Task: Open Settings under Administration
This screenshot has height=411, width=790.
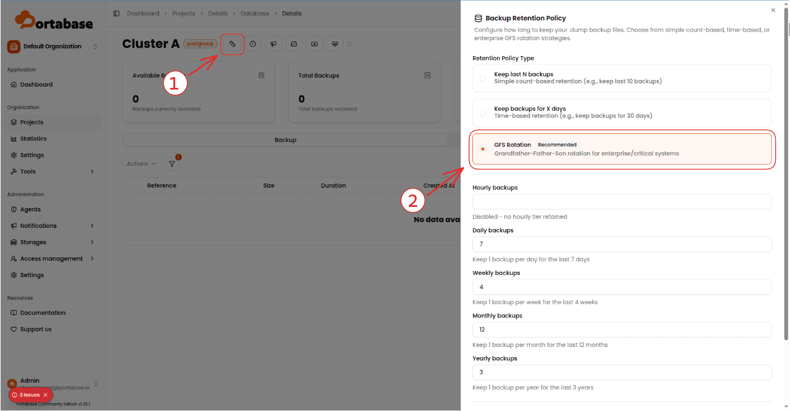Action: [x=52, y=275]
